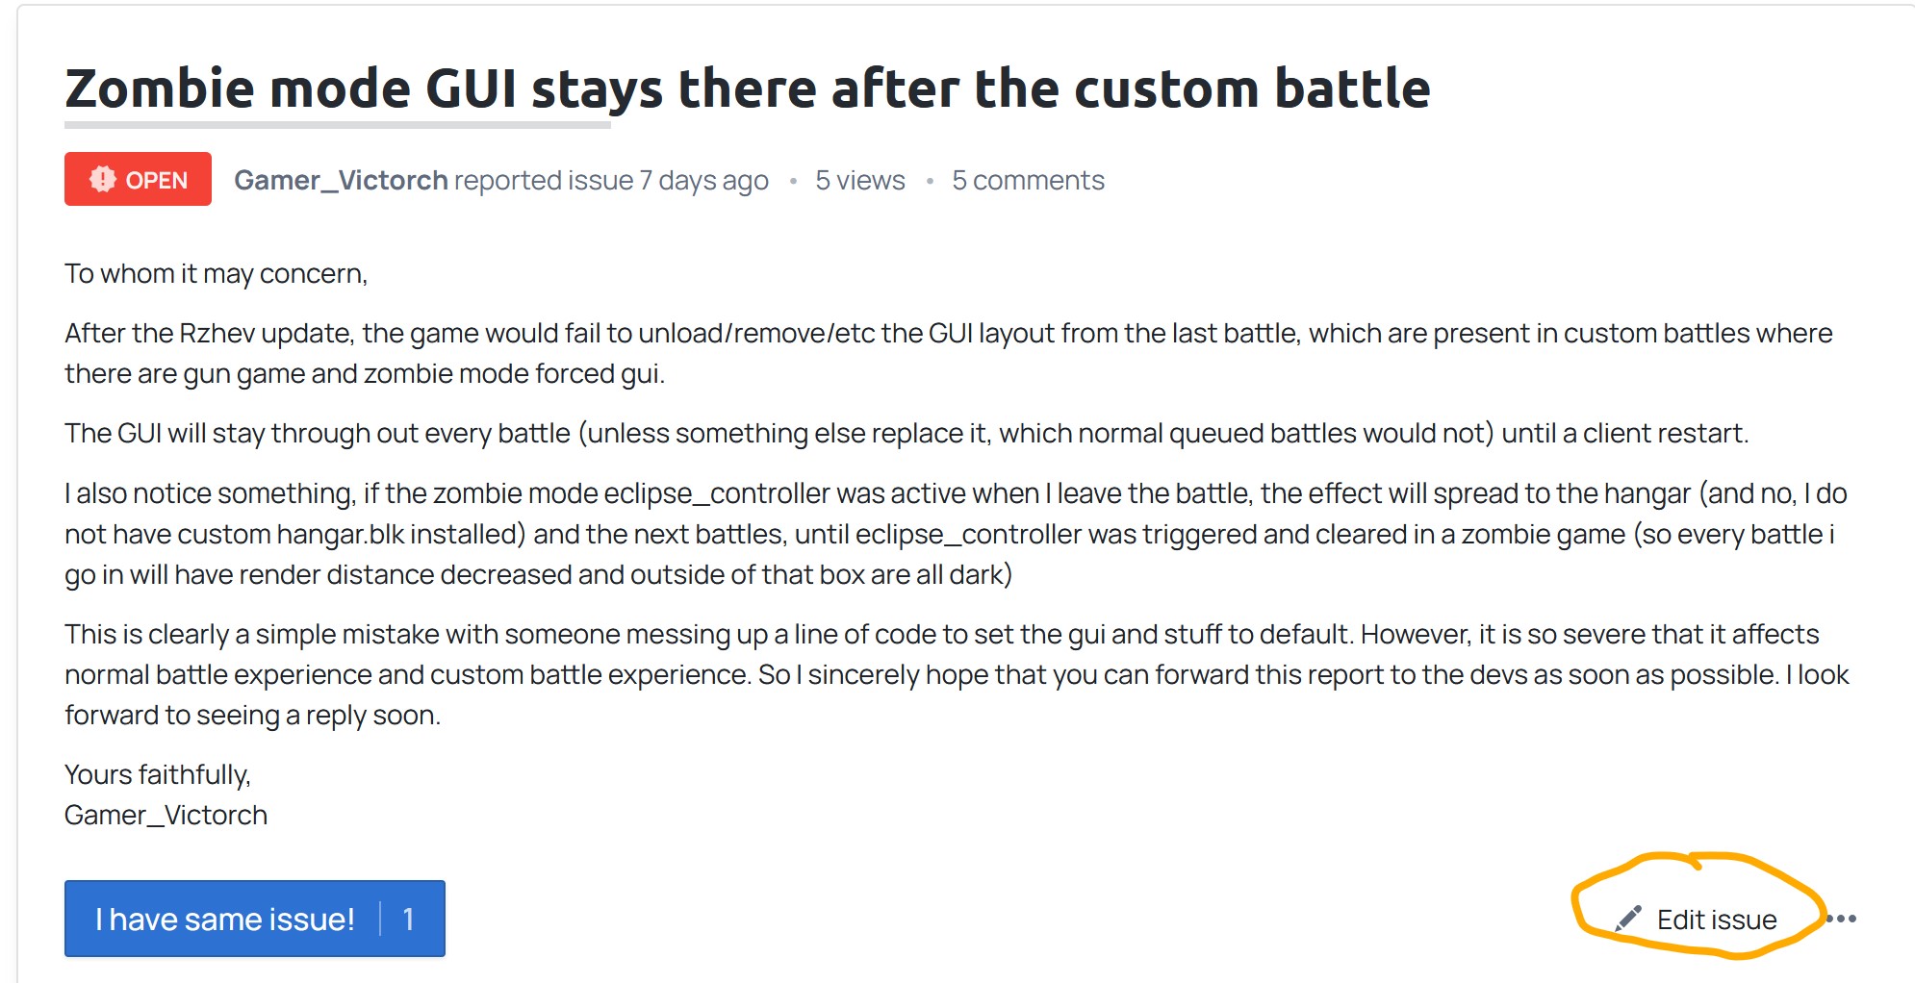This screenshot has height=983, width=1915.
Task: Click the paragraph starting "I also notice something"
Action: [x=955, y=534]
